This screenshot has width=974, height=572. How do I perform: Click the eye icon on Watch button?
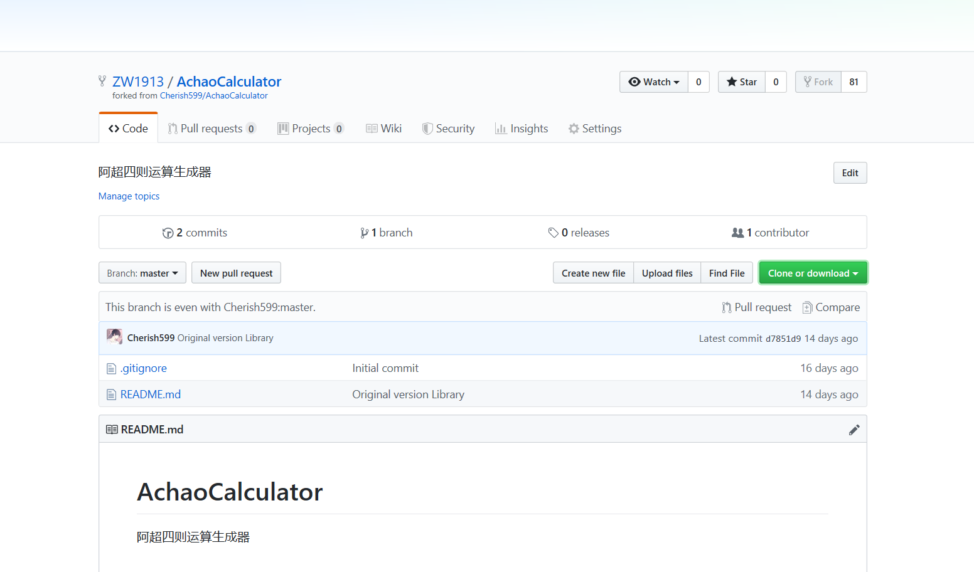pos(634,82)
